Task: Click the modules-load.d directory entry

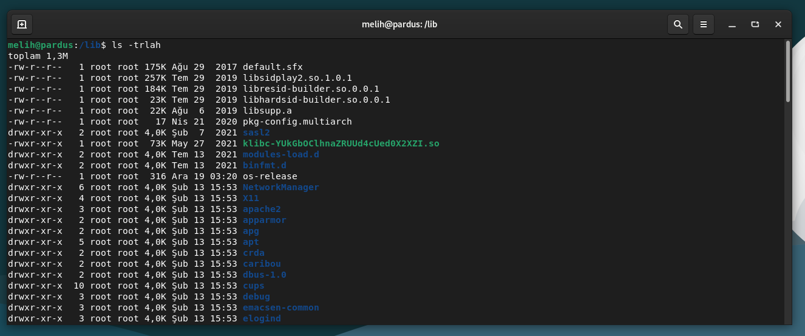Action: (280, 154)
